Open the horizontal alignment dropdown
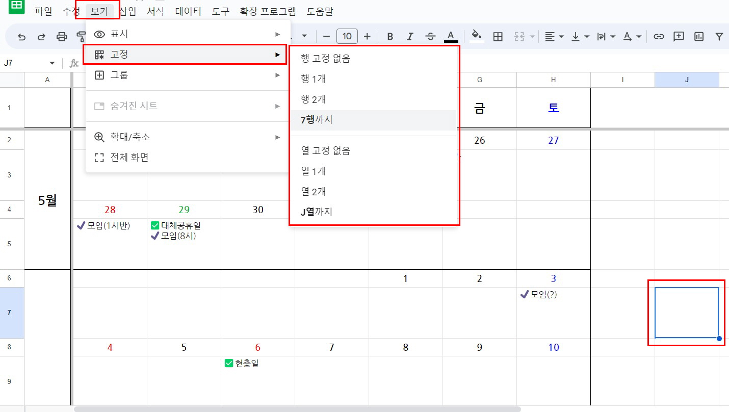The height and width of the screenshot is (412, 729). tap(554, 36)
